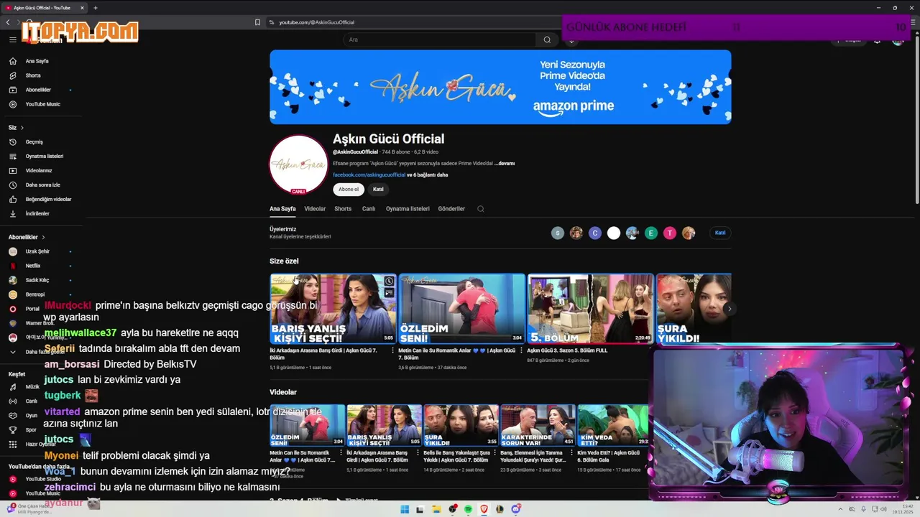Expand the Siz section chevron
Screen dimensions: 920x517
22,128
